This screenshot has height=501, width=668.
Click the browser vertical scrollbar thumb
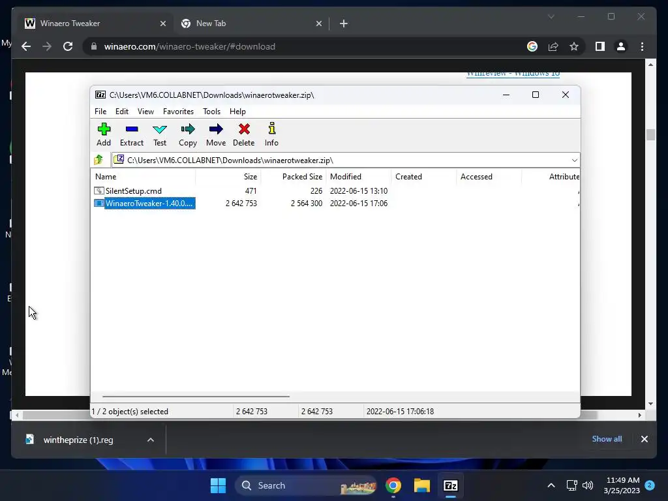[650, 134]
